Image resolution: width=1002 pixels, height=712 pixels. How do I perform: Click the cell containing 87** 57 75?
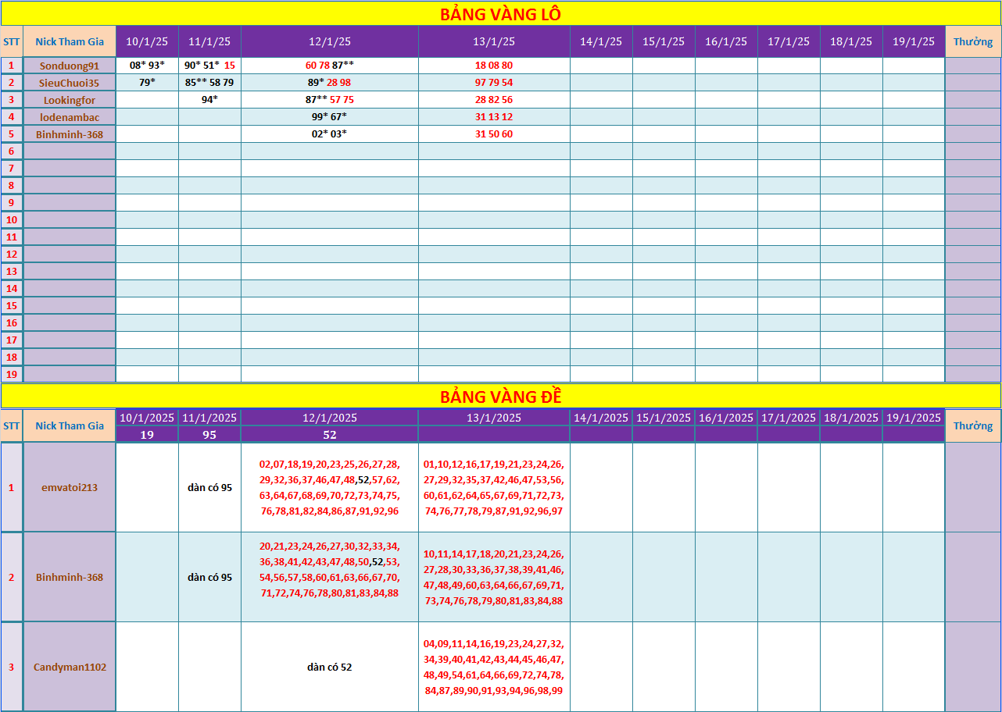point(330,100)
